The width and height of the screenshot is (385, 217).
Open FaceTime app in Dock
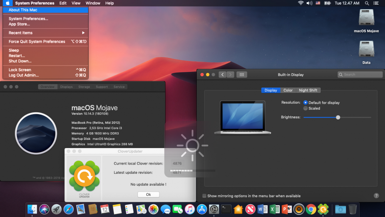click(177, 209)
